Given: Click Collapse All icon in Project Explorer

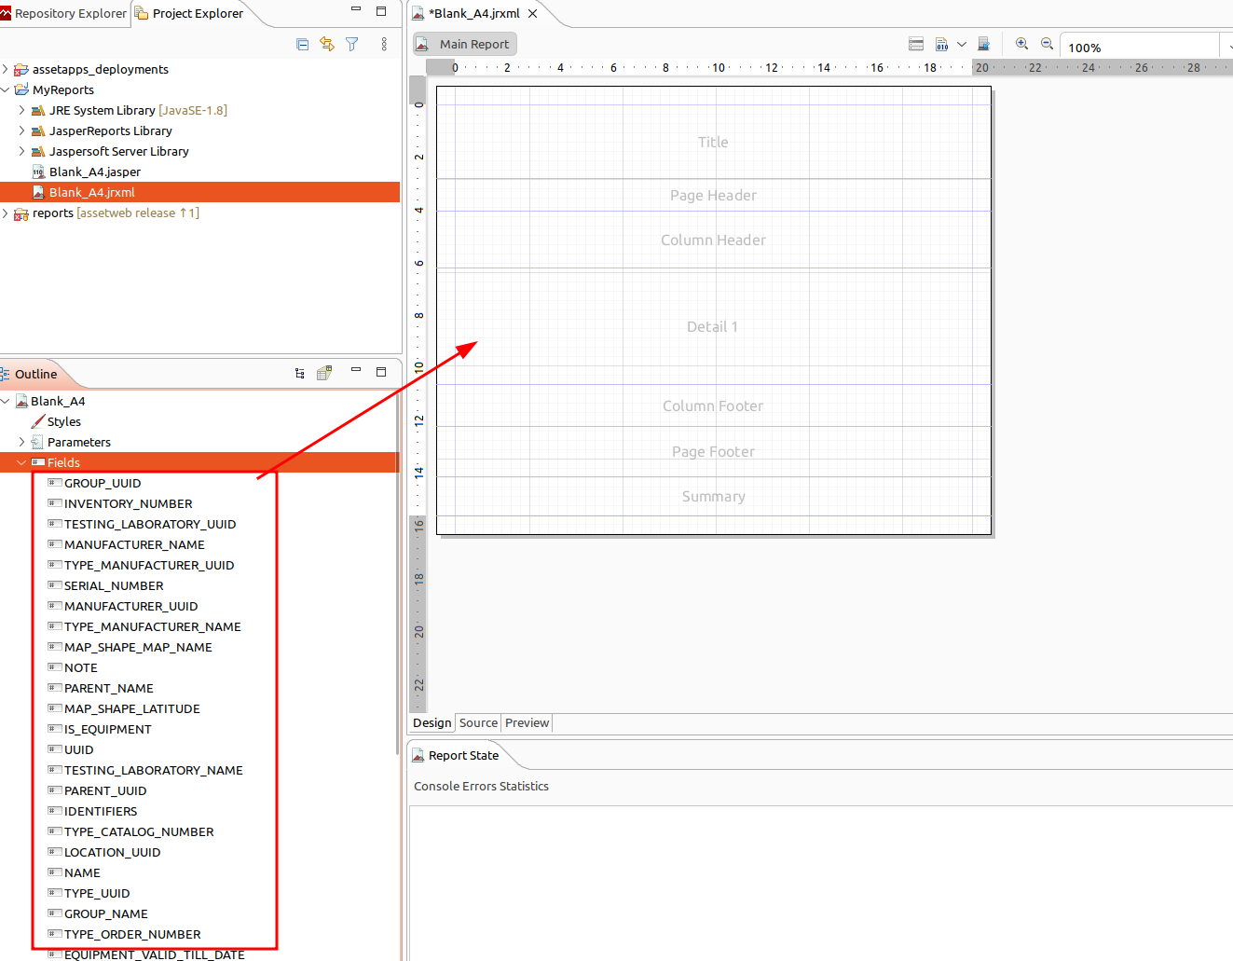Looking at the screenshot, I should coord(302,44).
